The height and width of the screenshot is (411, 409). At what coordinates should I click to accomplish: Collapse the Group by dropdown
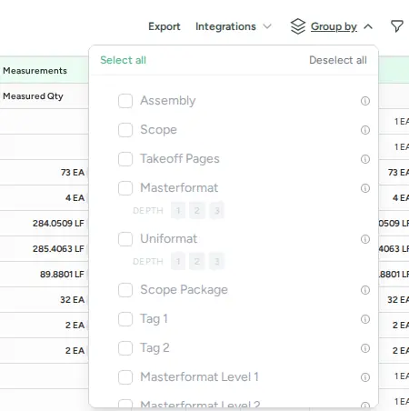click(368, 26)
